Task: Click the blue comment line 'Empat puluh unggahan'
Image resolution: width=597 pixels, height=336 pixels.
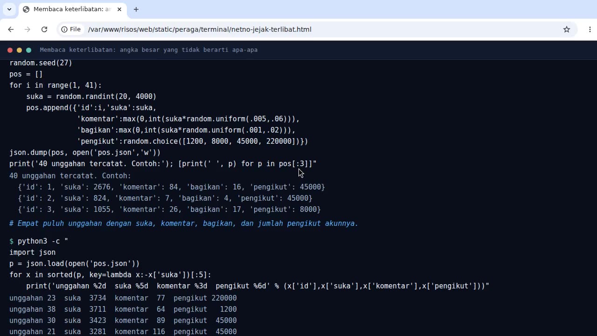Action: click(184, 224)
